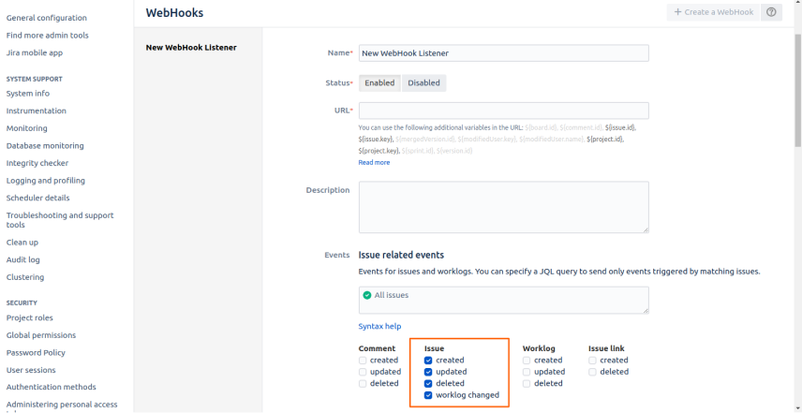The image size is (802, 413).
Task: Click the page vertical scrollbar
Action: pos(798,90)
